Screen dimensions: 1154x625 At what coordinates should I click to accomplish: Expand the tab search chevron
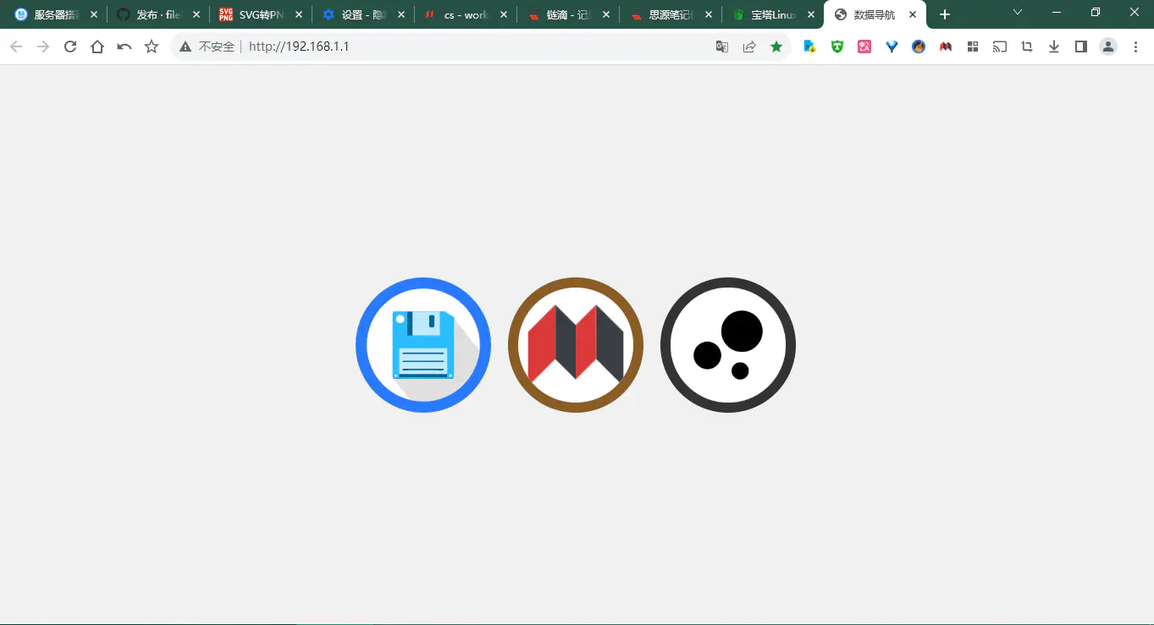tap(1018, 13)
